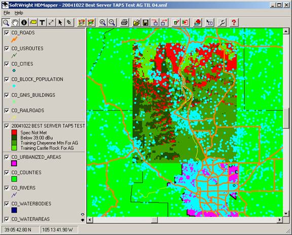This screenshot has width=292, height=235.
Task: Click the printer icon
Action: 124,22
